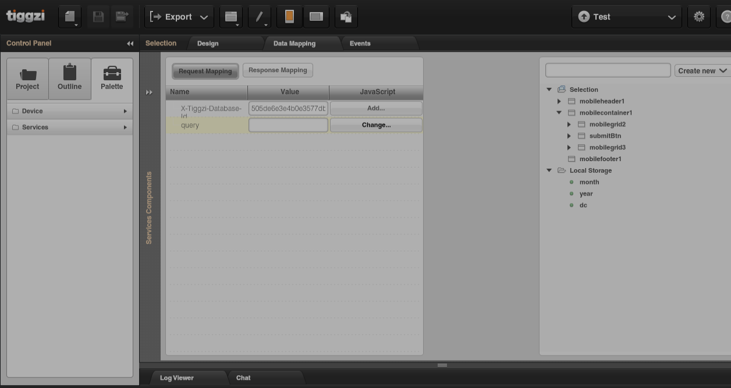731x388 pixels.
Task: Click the settings gear icon
Action: [699, 17]
